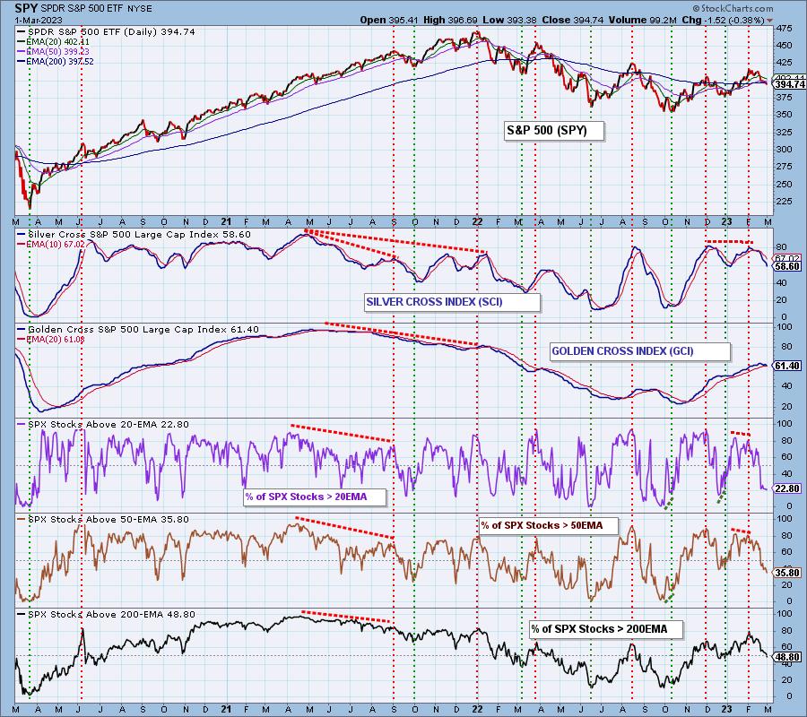This screenshot has width=807, height=717.
Task: Click the '22' year label under price chart
Action: click(477, 221)
